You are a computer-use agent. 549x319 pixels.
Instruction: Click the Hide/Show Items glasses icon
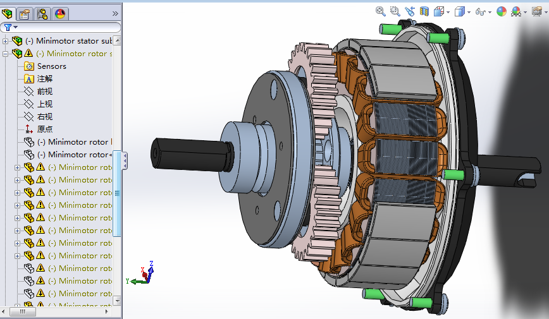click(x=480, y=12)
